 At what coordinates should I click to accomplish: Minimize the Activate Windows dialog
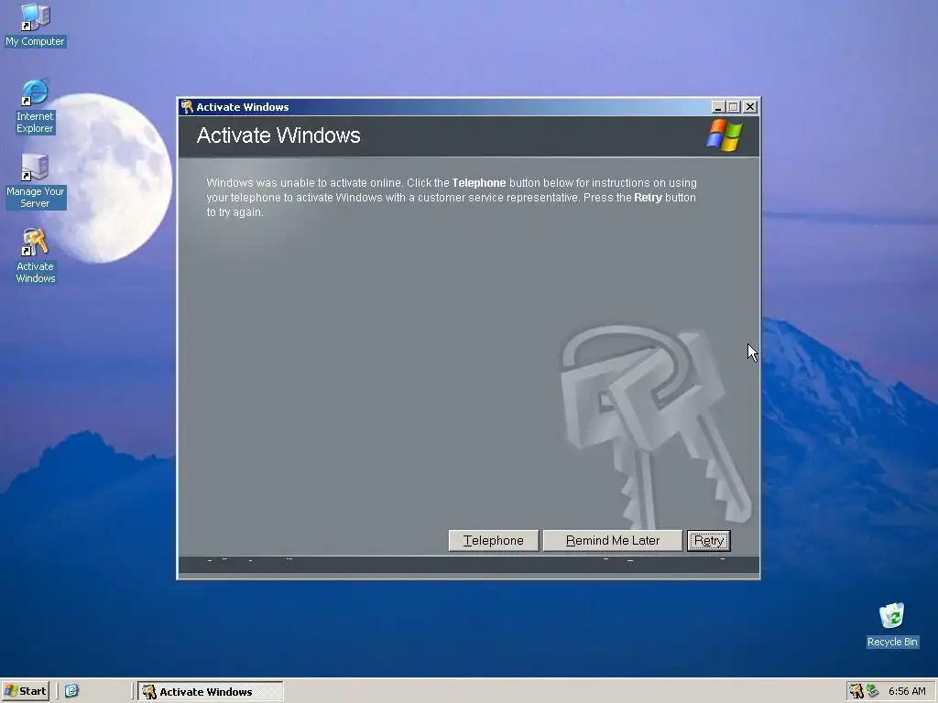(718, 107)
